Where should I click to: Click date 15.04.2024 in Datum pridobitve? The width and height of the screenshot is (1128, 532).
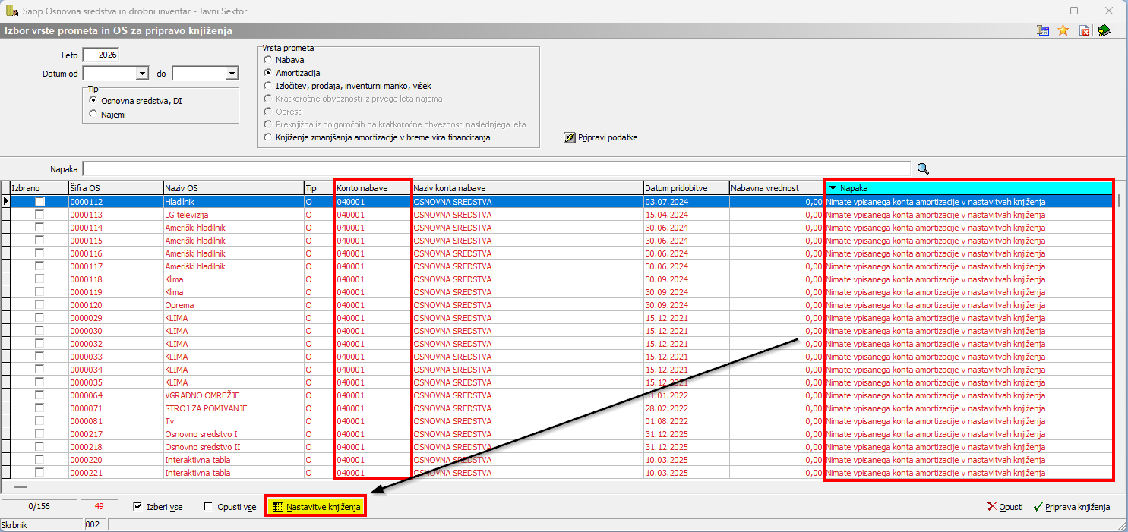tap(666, 215)
